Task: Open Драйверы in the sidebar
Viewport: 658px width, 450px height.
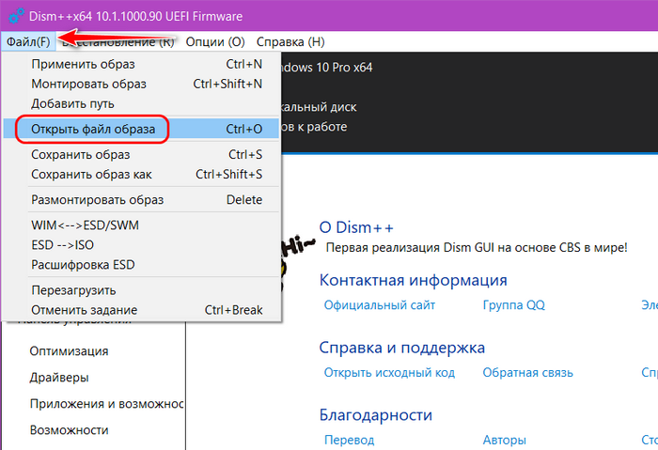Action: [59, 378]
